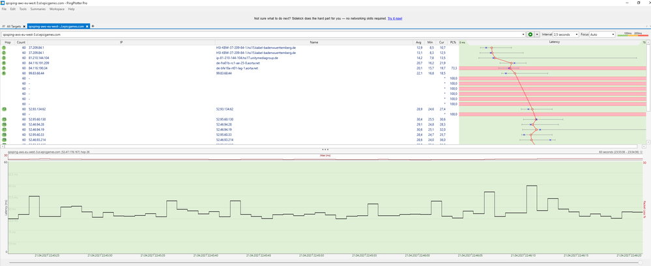Click the qosping hop 26 timeline graph title
Image resolution: width=651 pixels, height=266 pixels.
pyautogui.click(x=49, y=152)
